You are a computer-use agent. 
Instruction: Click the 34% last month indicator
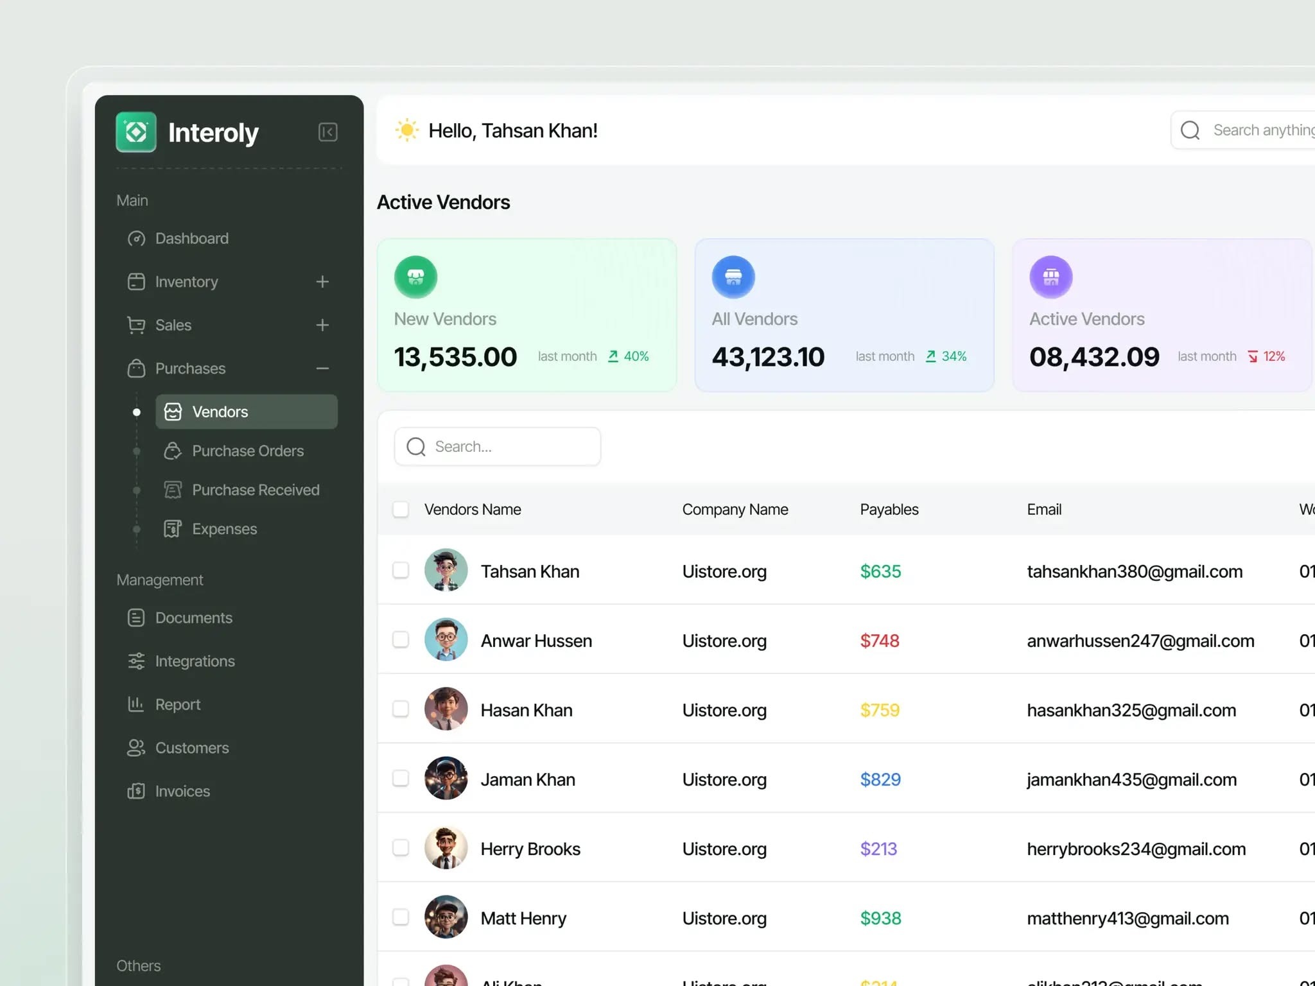pos(946,356)
